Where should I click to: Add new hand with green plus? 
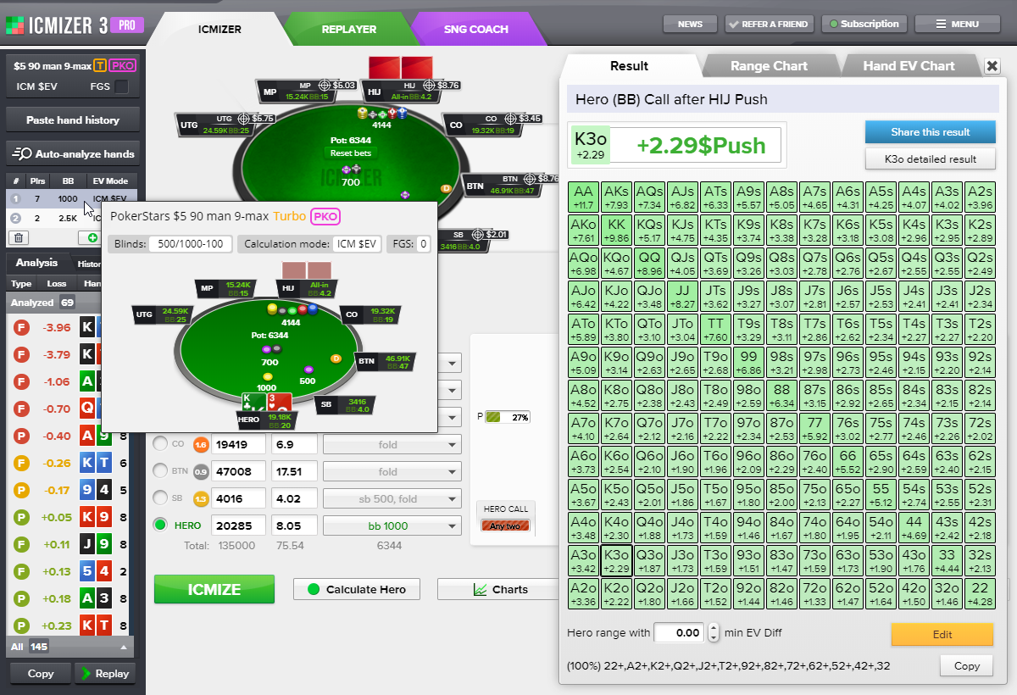pyautogui.click(x=92, y=237)
